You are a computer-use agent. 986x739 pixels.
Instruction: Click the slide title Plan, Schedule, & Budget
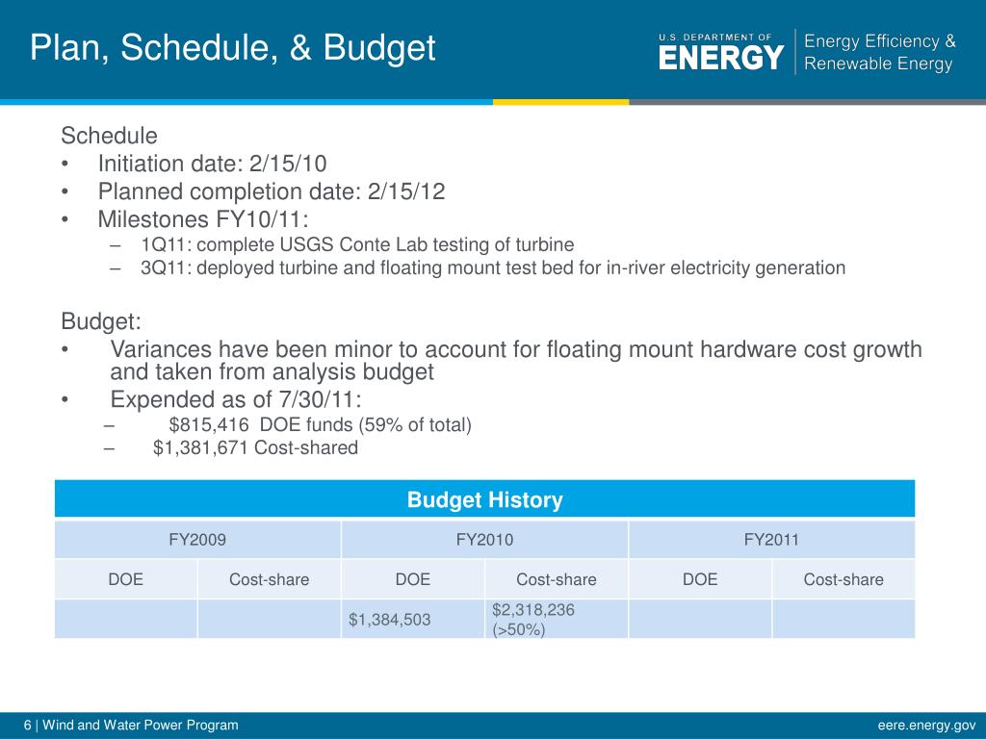pos(233,48)
